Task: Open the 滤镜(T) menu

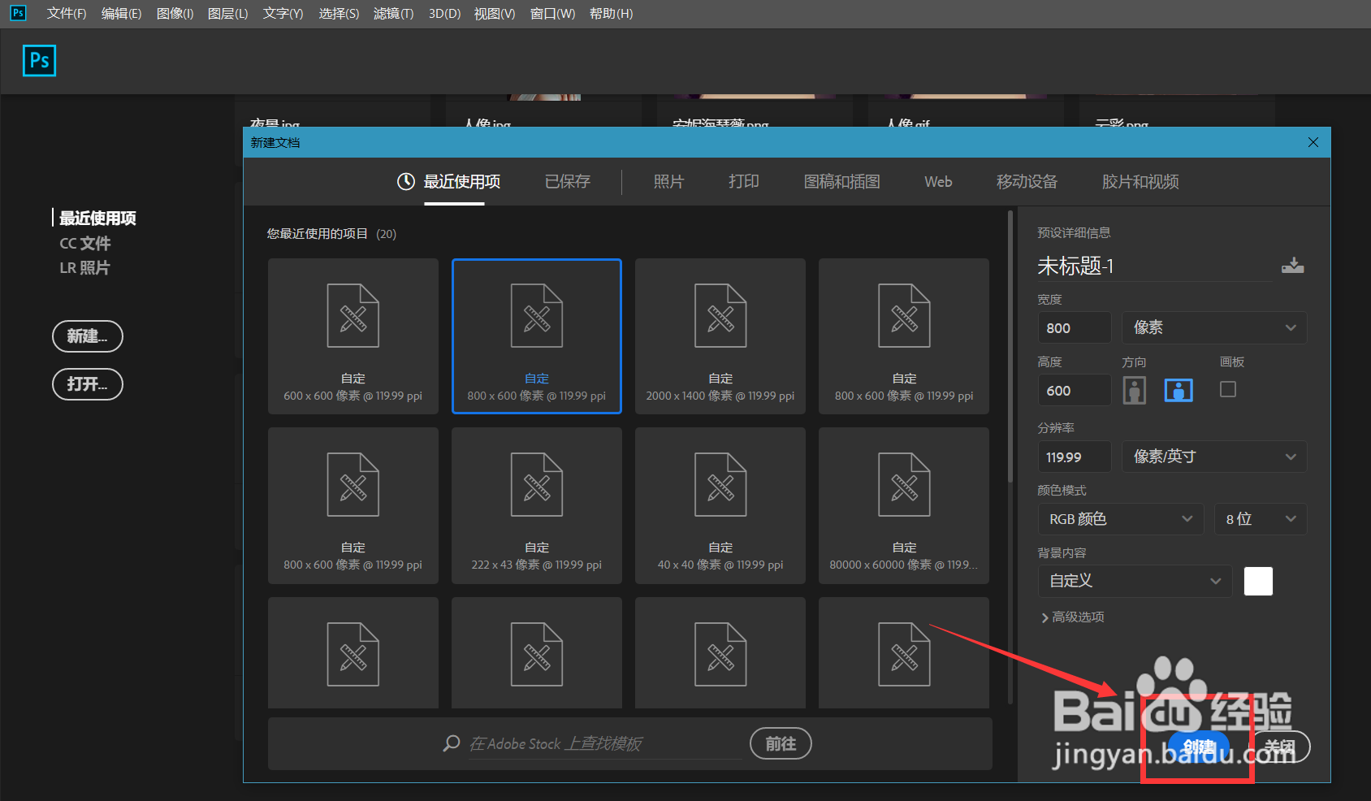Action: (x=393, y=14)
